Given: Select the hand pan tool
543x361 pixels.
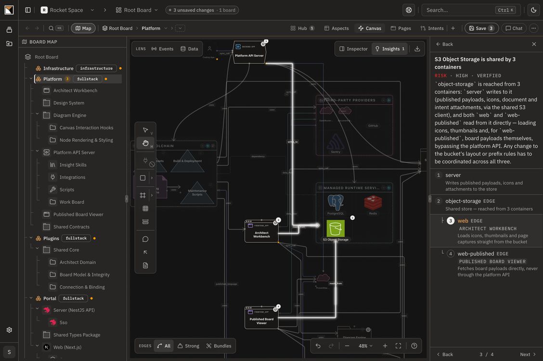Looking at the screenshot, I should pos(145,143).
